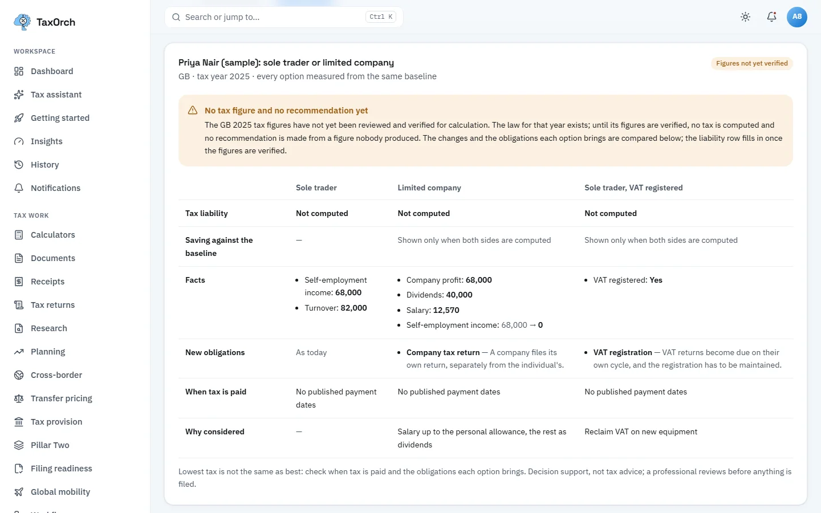
Task: Click the Salary: 12,570 fact
Action: (x=433, y=310)
